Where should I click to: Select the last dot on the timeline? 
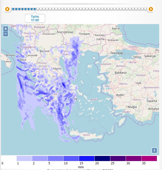[x=145, y=9]
